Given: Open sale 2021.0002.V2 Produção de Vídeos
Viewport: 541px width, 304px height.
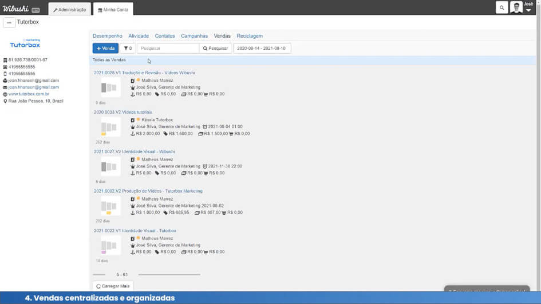Looking at the screenshot, I should pos(148,191).
